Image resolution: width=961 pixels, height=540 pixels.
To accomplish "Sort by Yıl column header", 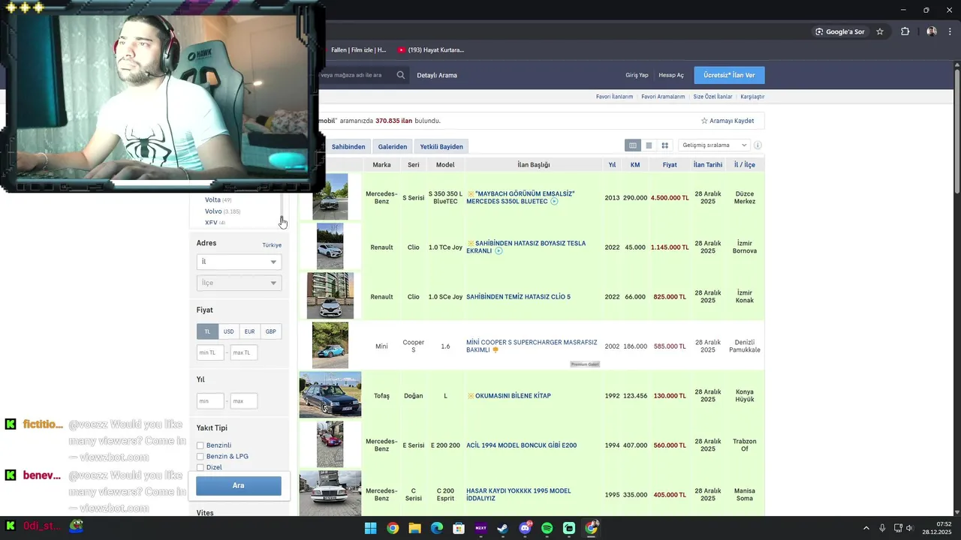I will point(612,165).
